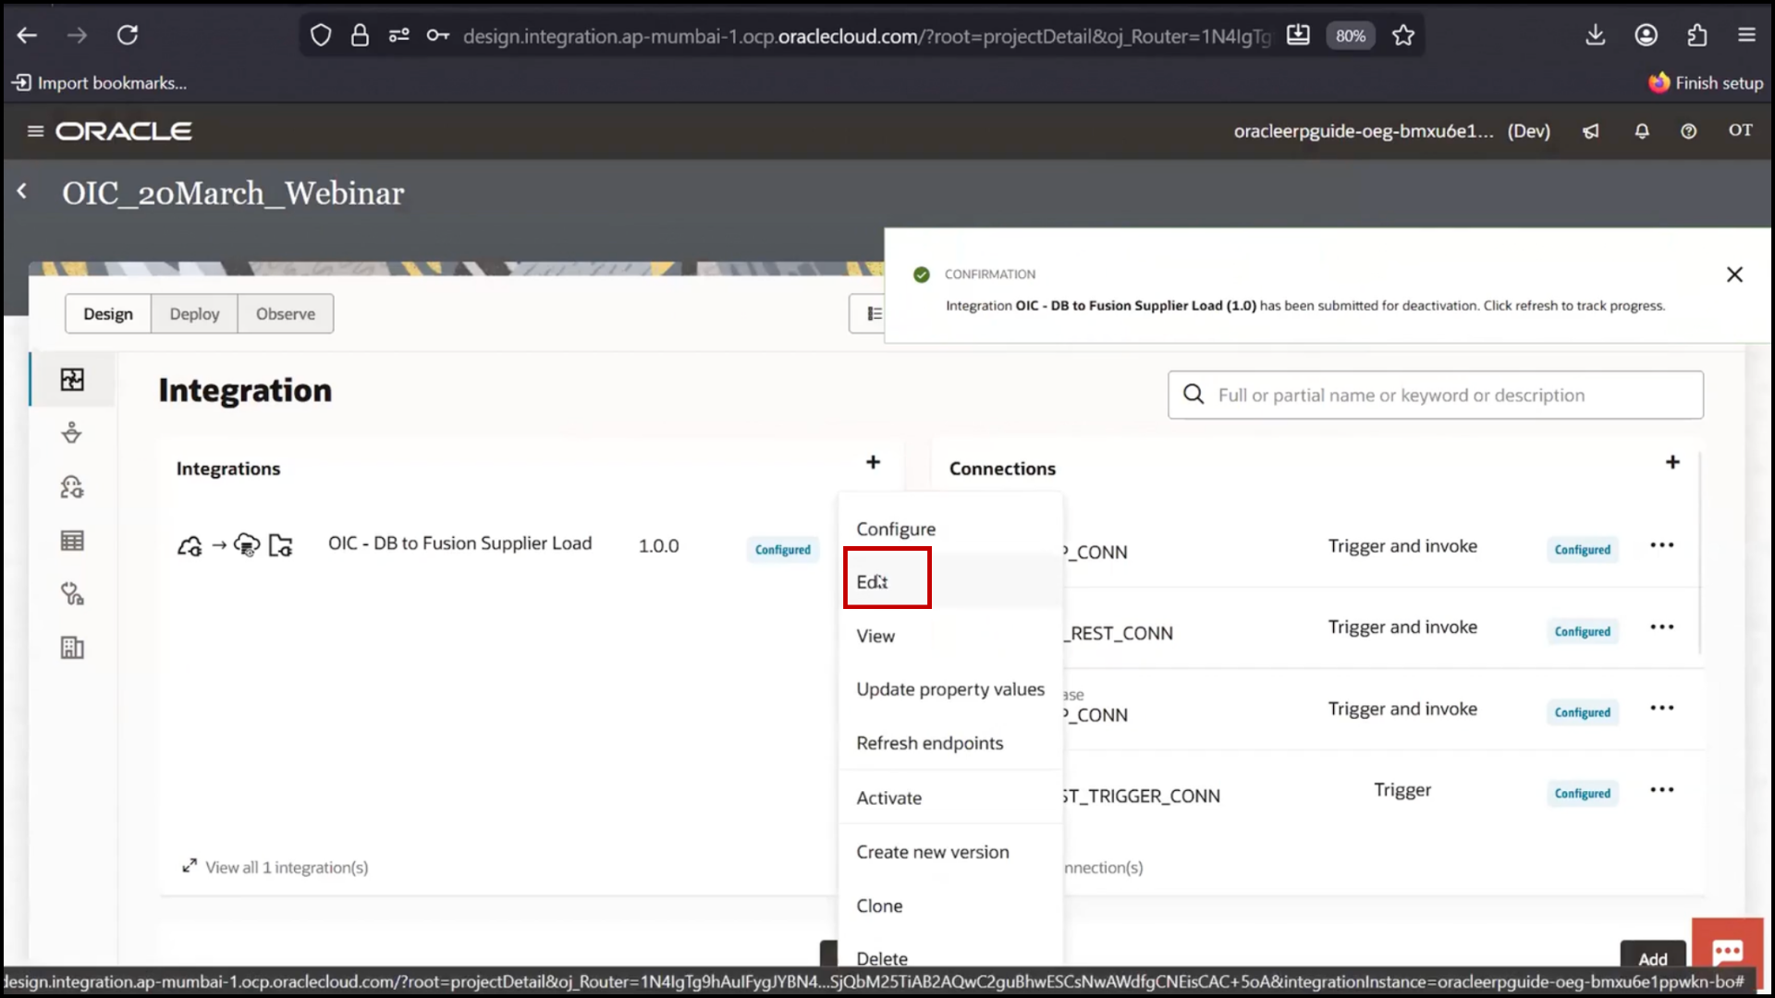
Task: Choose Clone from the context menu
Action: [x=950, y=906]
